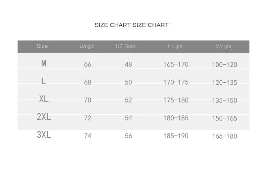Select the Length column header
Screen dimensions: 267x170
[x=87, y=46]
